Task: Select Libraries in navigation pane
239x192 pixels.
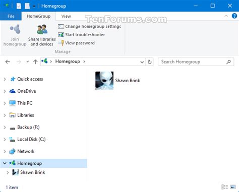Action: [x=26, y=115]
